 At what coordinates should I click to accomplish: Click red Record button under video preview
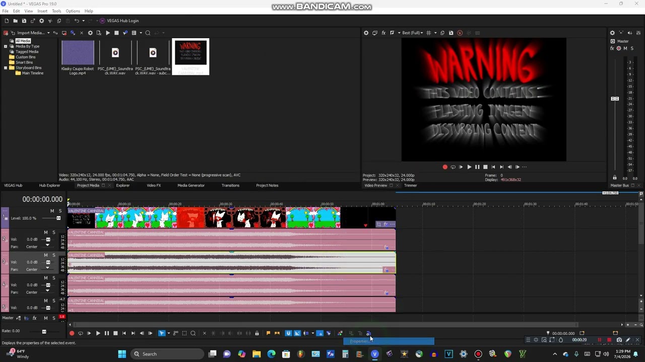click(x=445, y=167)
